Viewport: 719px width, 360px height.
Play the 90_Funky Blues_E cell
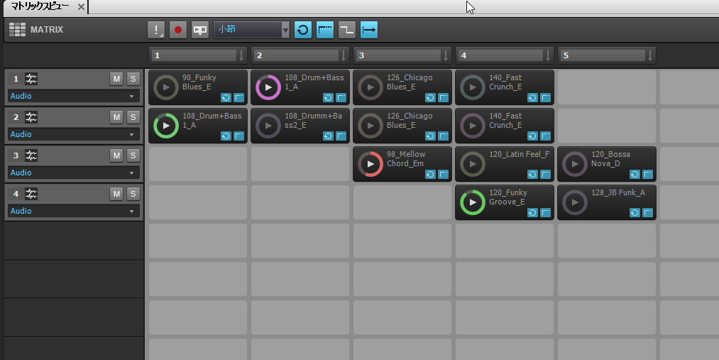coord(166,87)
